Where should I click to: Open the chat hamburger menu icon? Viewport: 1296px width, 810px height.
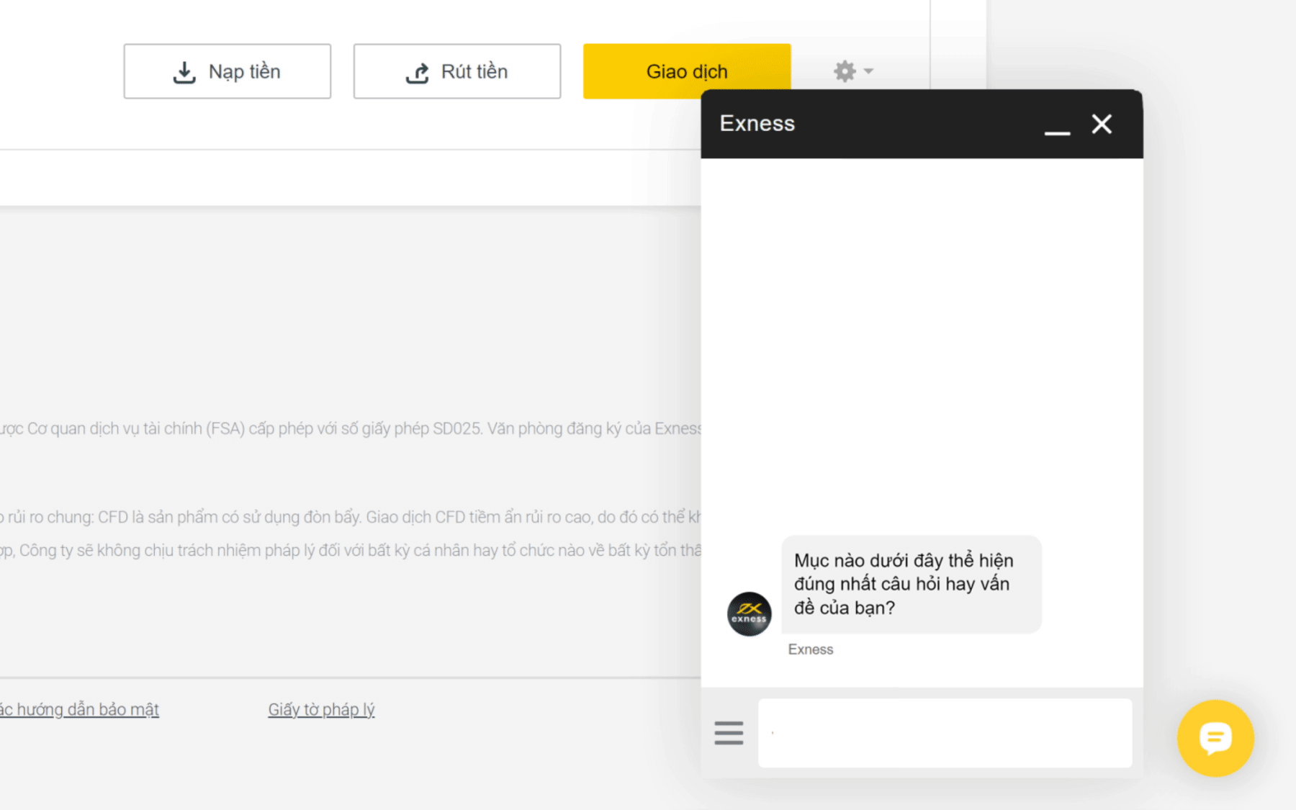(x=729, y=733)
